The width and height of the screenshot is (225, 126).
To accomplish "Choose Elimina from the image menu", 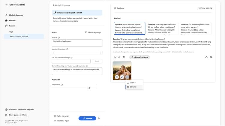I will pyautogui.click(x=134, y=87).
